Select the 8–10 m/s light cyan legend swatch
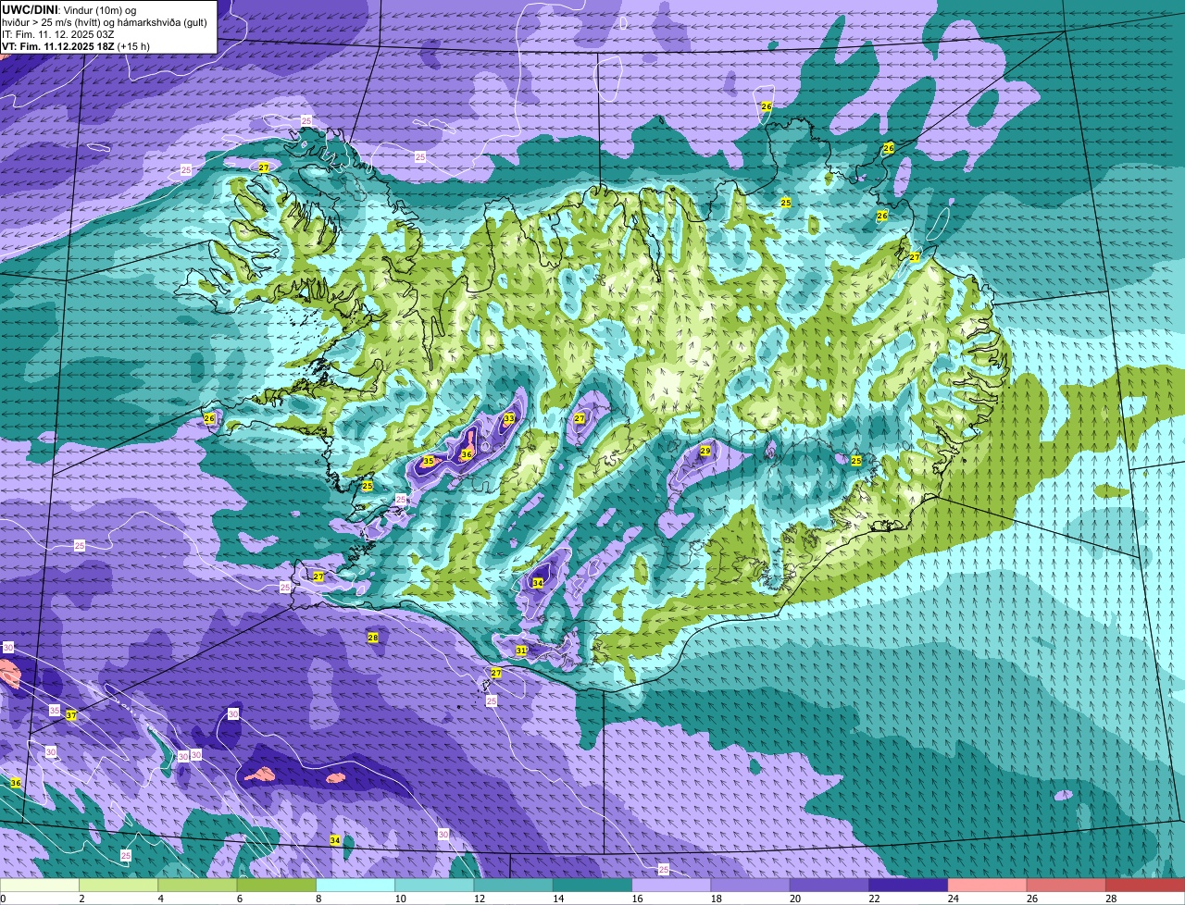Screen dimensions: 1185x905 (355, 885)
